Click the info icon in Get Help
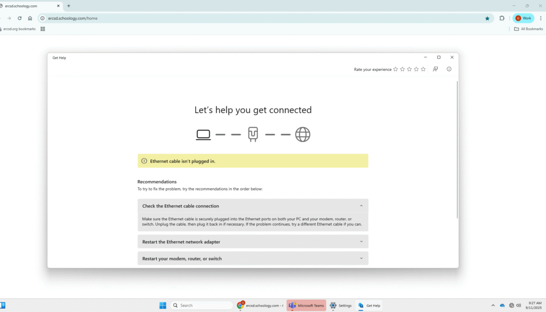The height and width of the screenshot is (312, 546). pos(449,69)
